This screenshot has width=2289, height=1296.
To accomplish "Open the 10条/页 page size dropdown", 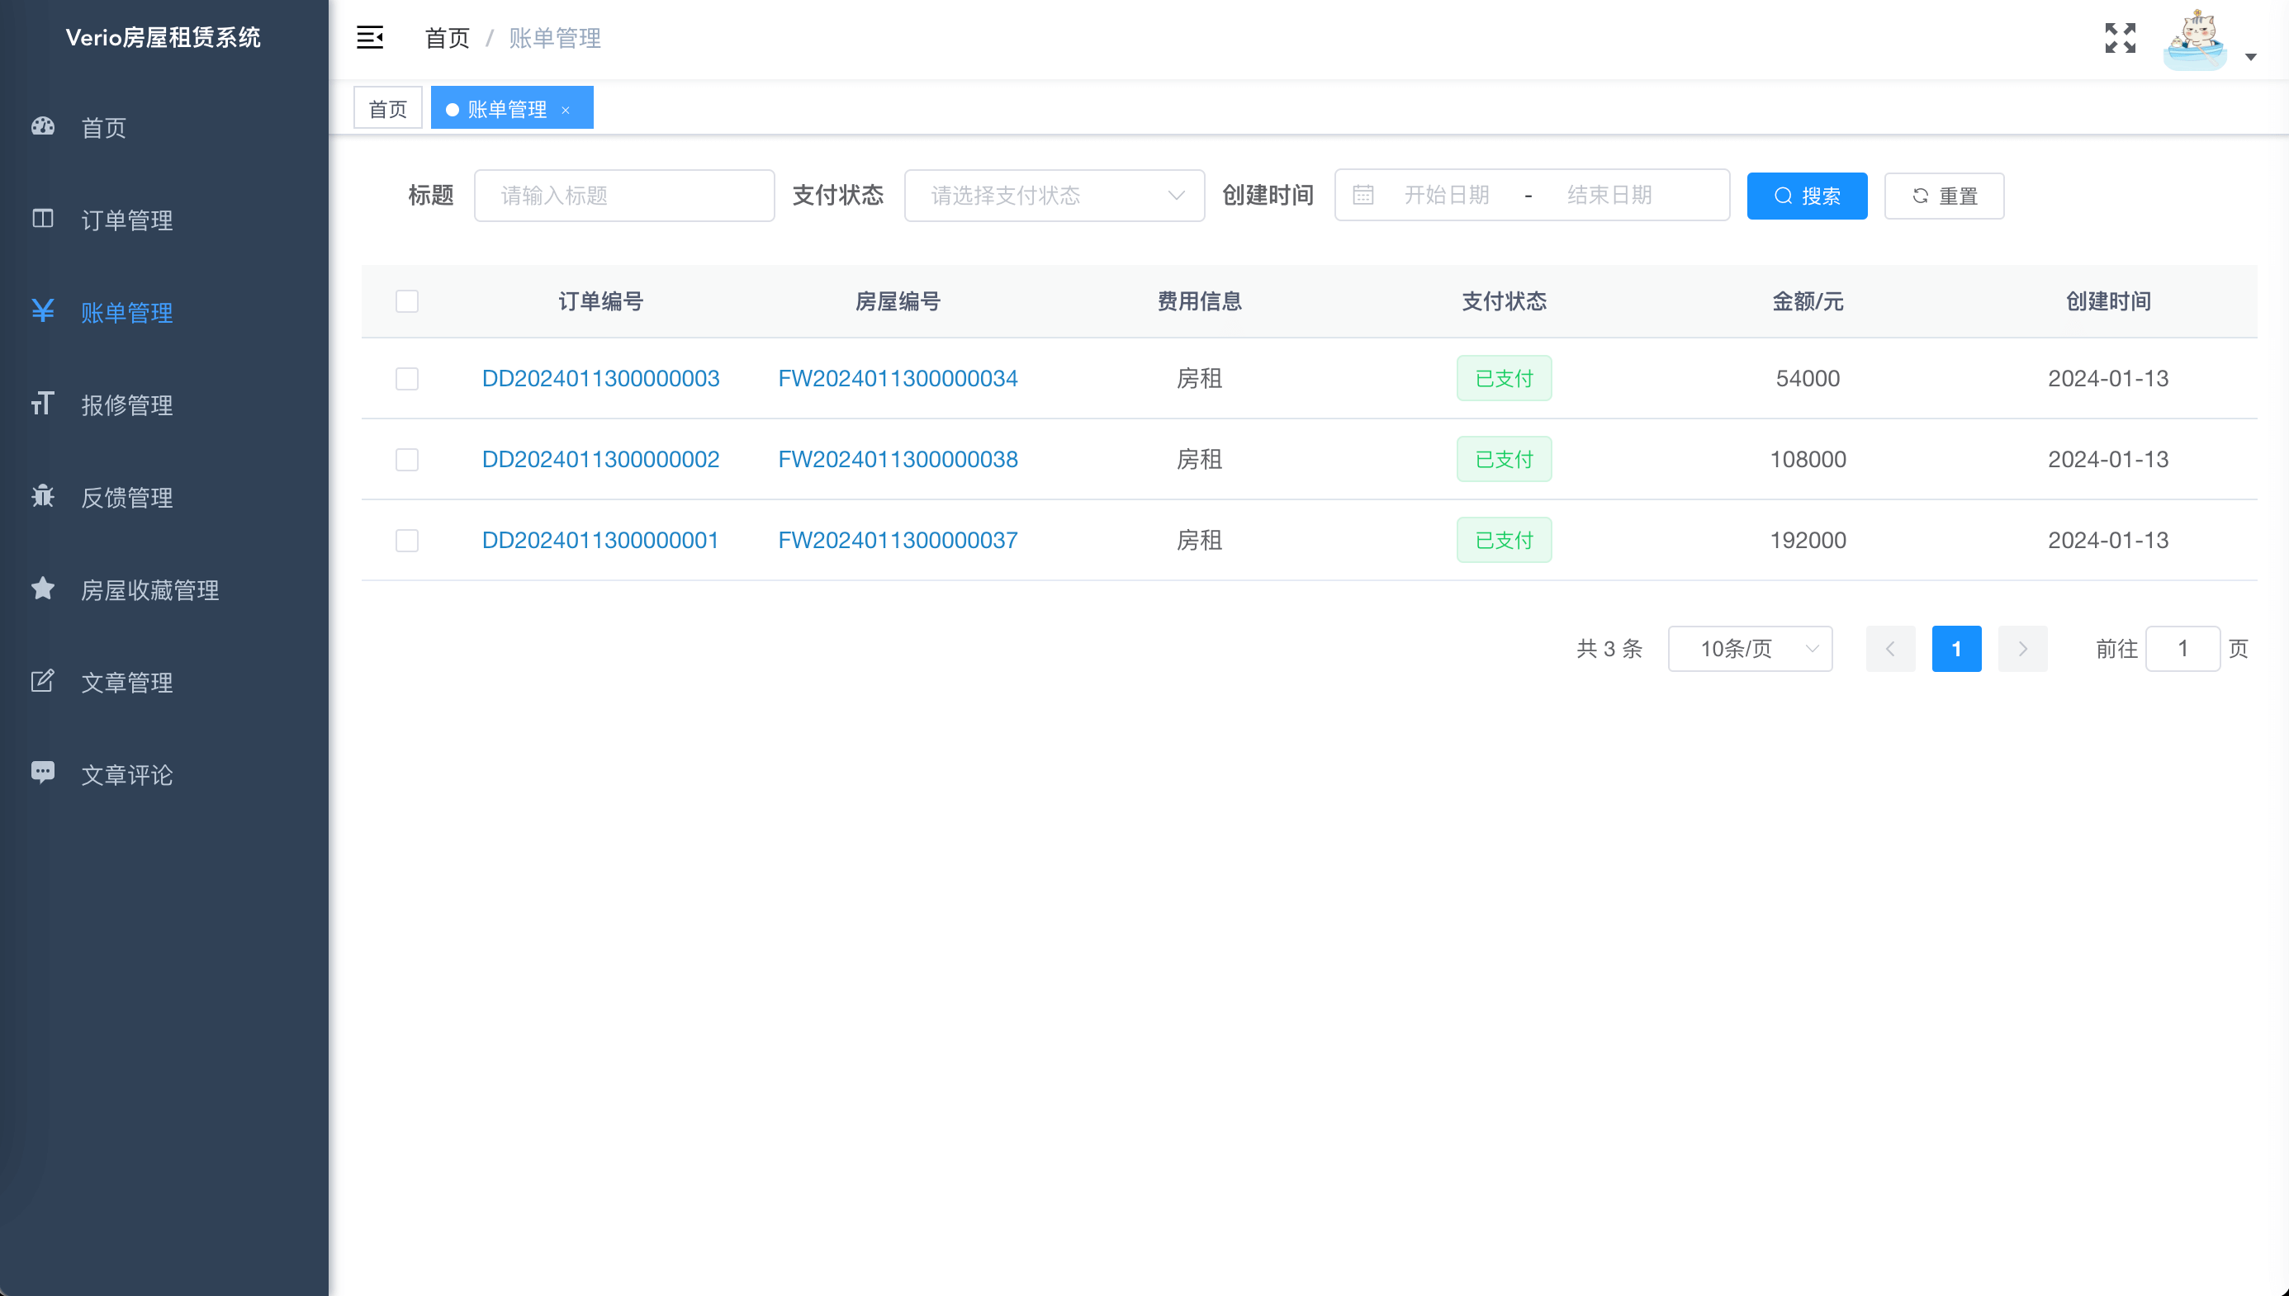I will tap(1750, 649).
